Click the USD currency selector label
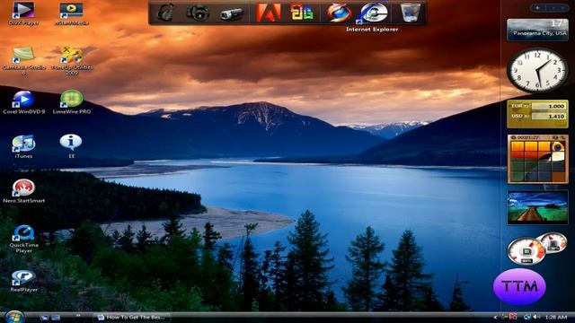575x323 pixels. coord(519,116)
